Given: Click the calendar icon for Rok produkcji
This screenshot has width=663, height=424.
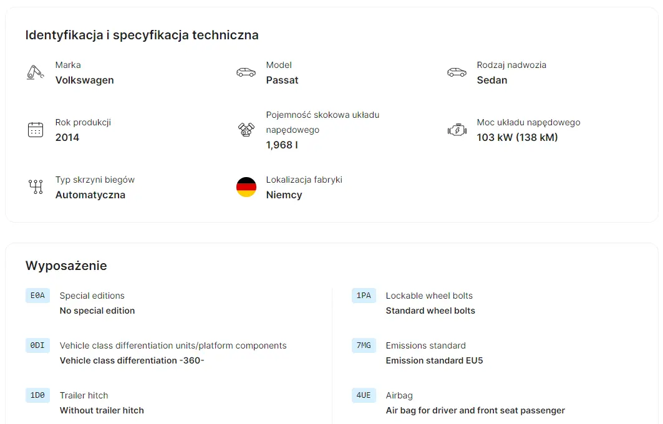Looking at the screenshot, I should point(36,130).
